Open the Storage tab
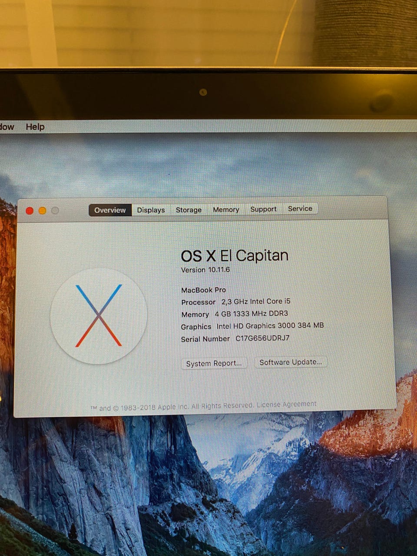The height and width of the screenshot is (556, 417). point(189,209)
